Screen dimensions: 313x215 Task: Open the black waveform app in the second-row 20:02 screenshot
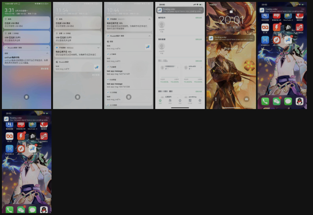32,136
